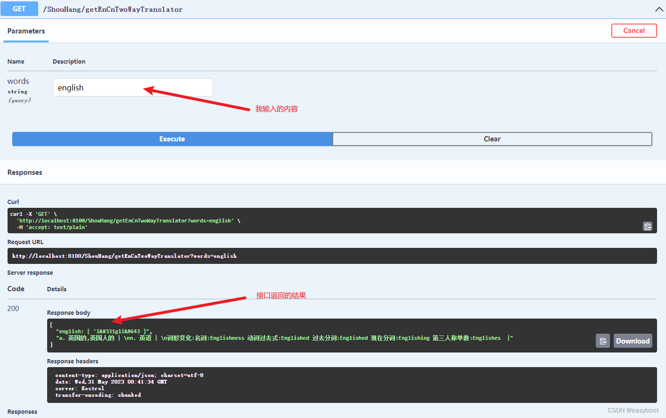Click the words parameter name
This screenshot has width=666, height=418.
[x=18, y=82]
